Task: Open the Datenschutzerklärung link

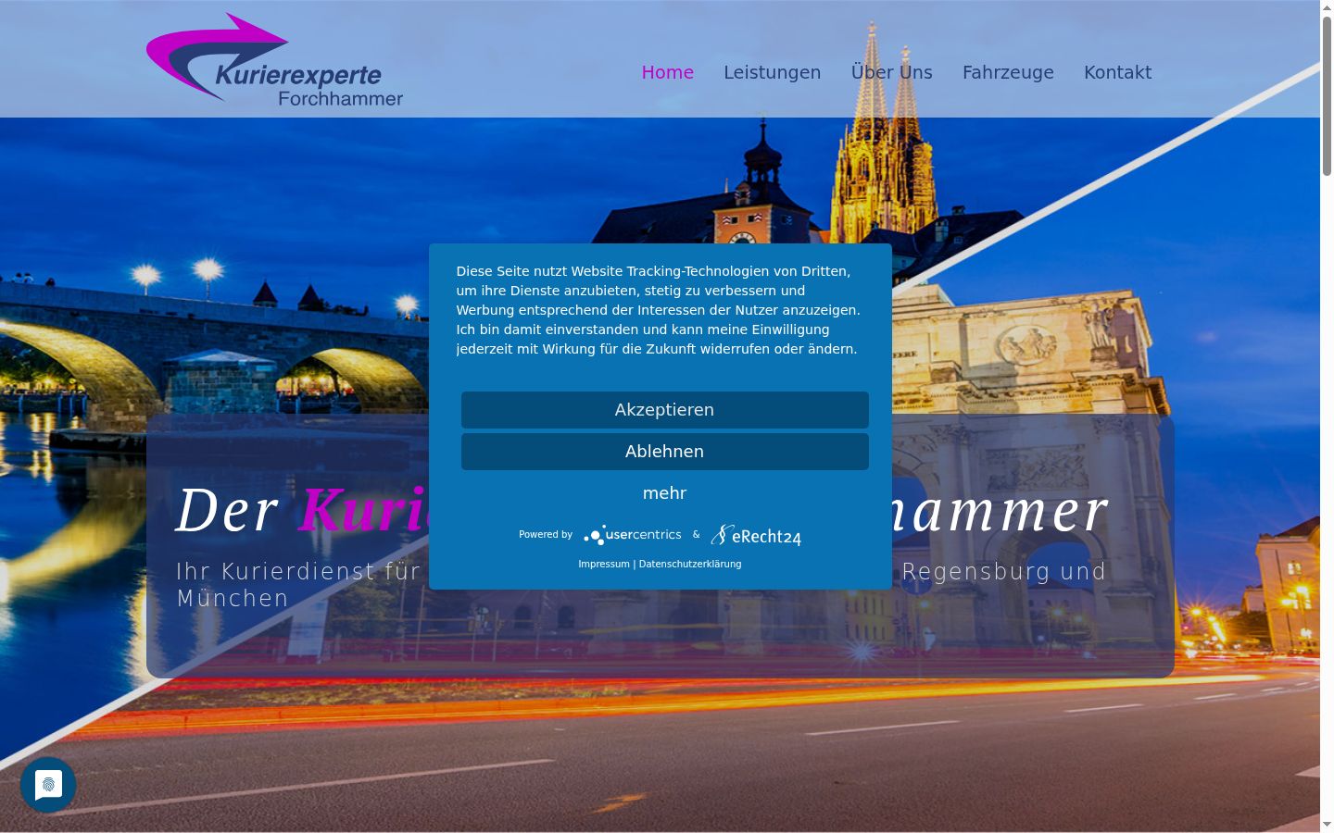Action: (x=690, y=564)
